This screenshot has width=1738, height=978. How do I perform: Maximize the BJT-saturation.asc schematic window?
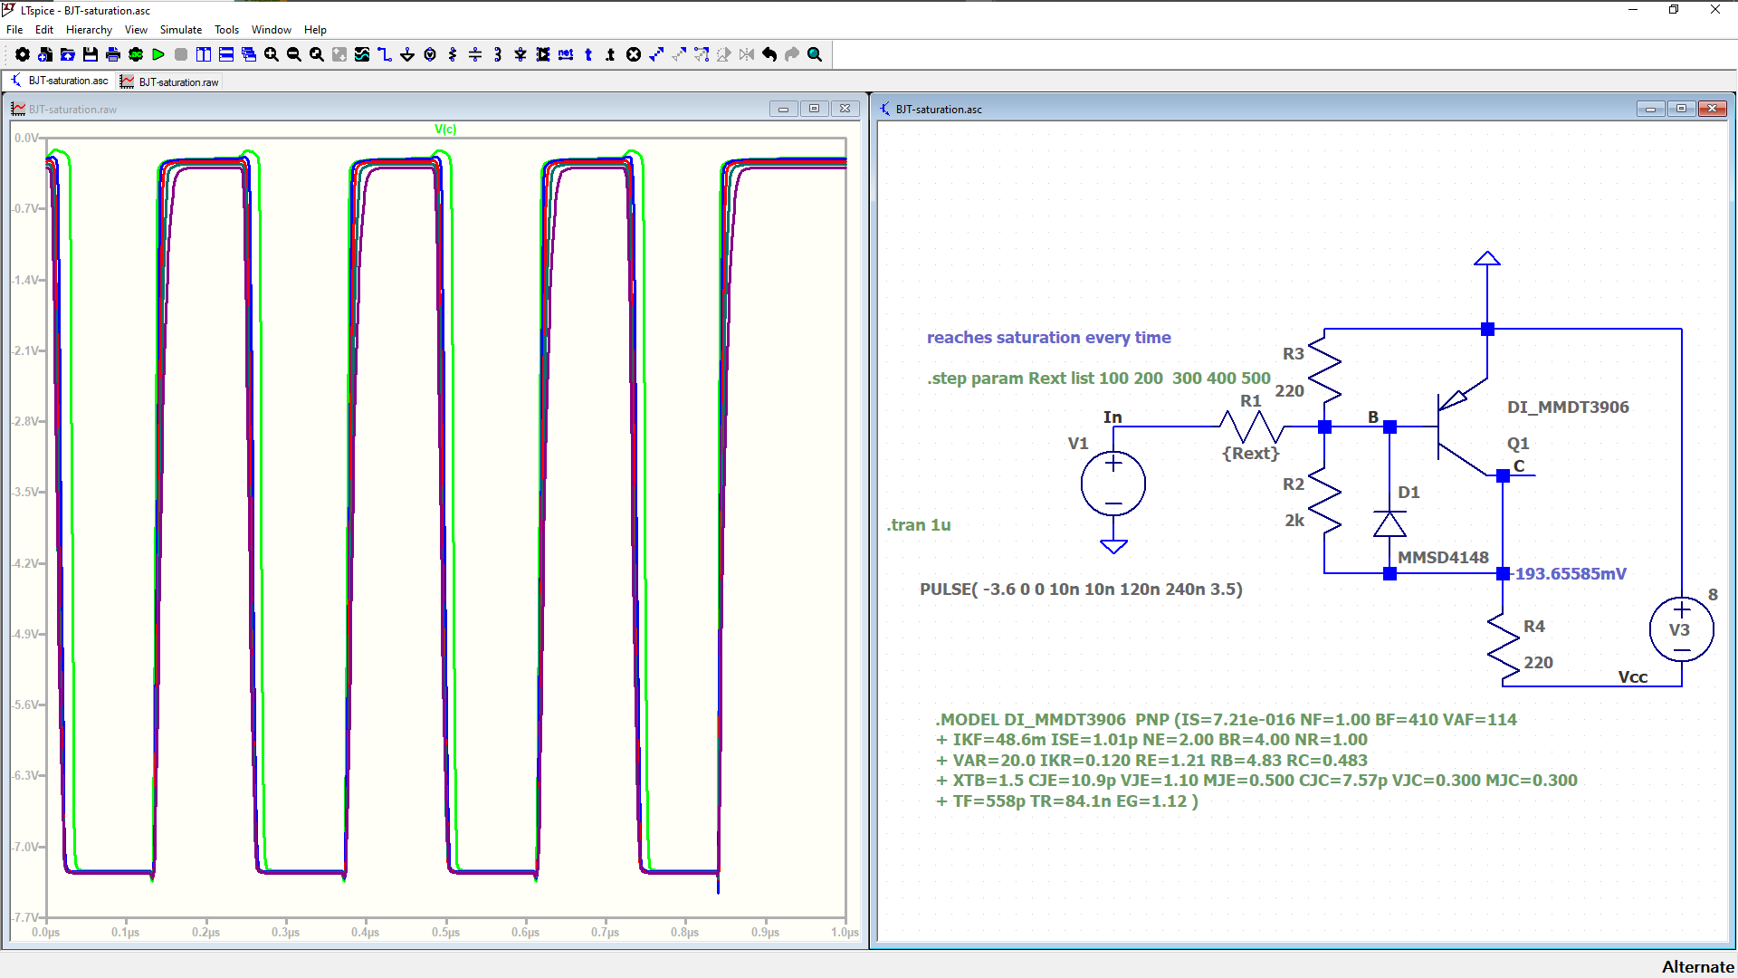pos(1681,109)
